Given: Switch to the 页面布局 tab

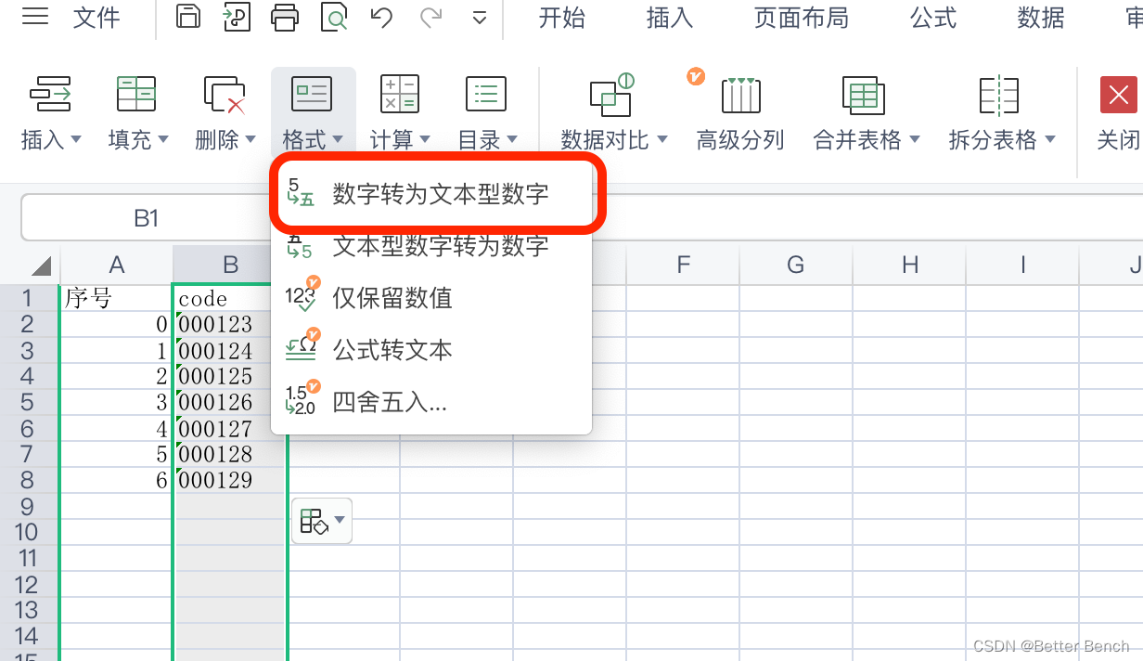Looking at the screenshot, I should pos(801,18).
